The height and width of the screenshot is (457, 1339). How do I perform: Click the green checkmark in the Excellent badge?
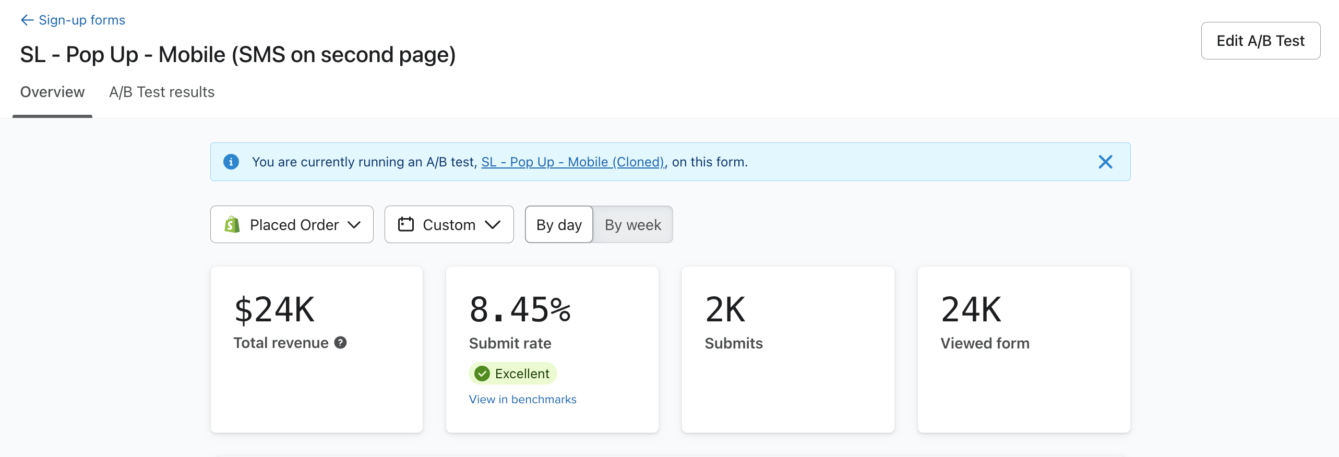click(482, 374)
